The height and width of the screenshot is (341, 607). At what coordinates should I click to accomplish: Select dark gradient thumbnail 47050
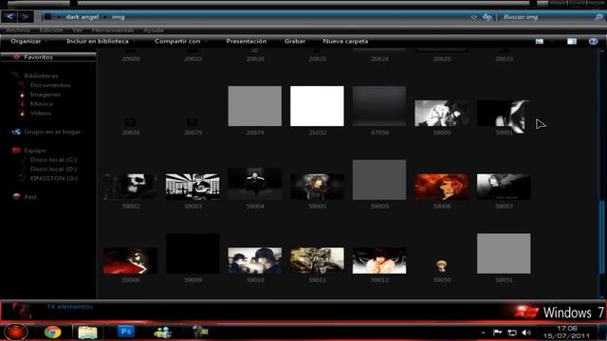(379, 106)
